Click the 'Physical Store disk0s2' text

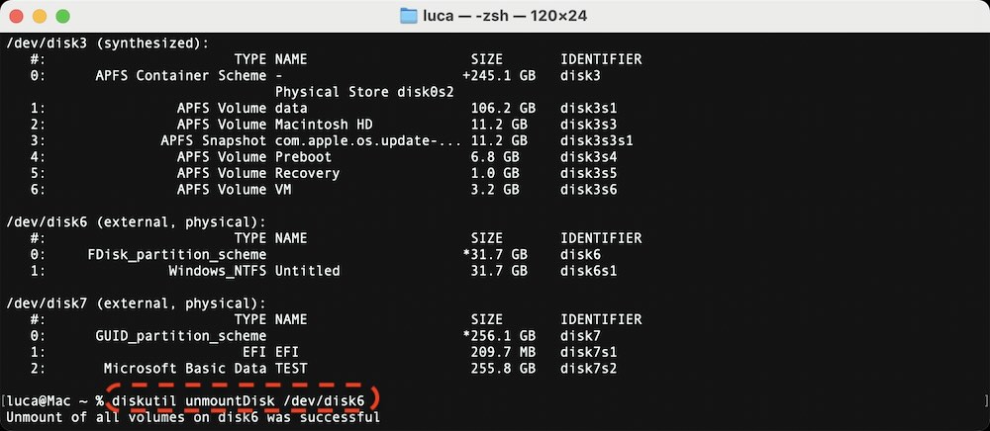(363, 92)
